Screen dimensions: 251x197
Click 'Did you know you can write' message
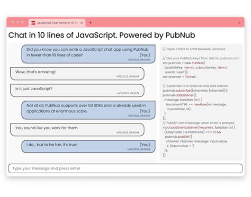(88, 54)
